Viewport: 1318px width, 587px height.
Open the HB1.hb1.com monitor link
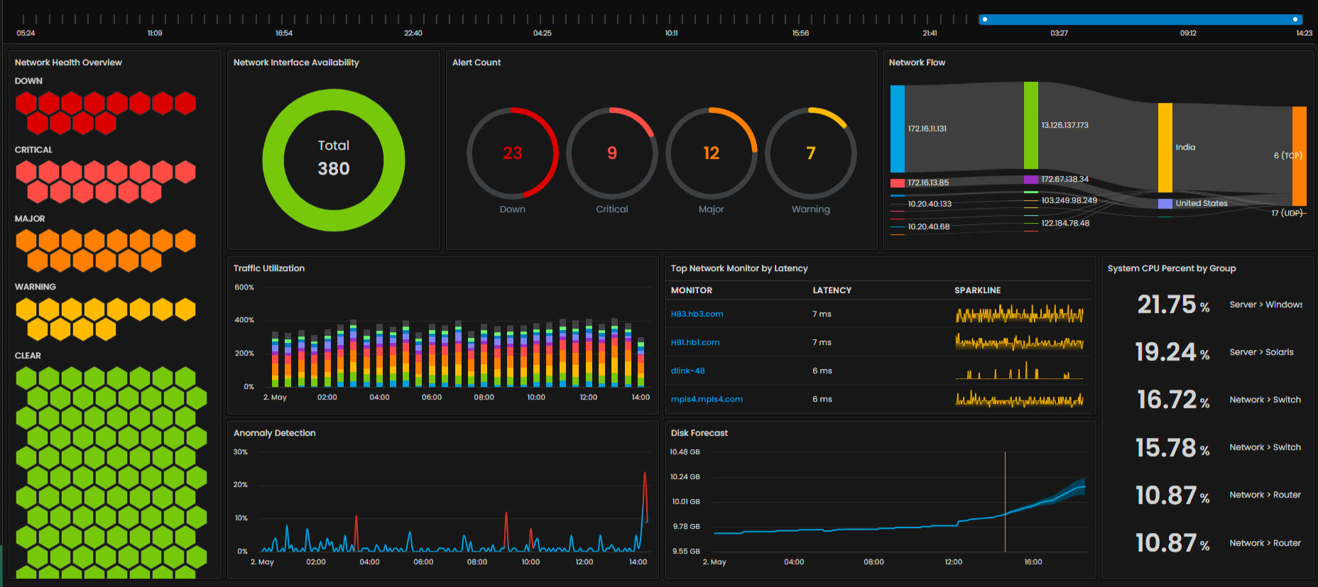coord(695,342)
